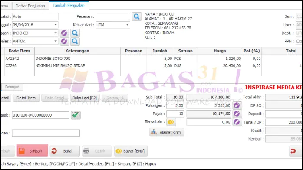Open the ANTOK sales dropdown
Viewport: 303px width, 170px height.
56,41
